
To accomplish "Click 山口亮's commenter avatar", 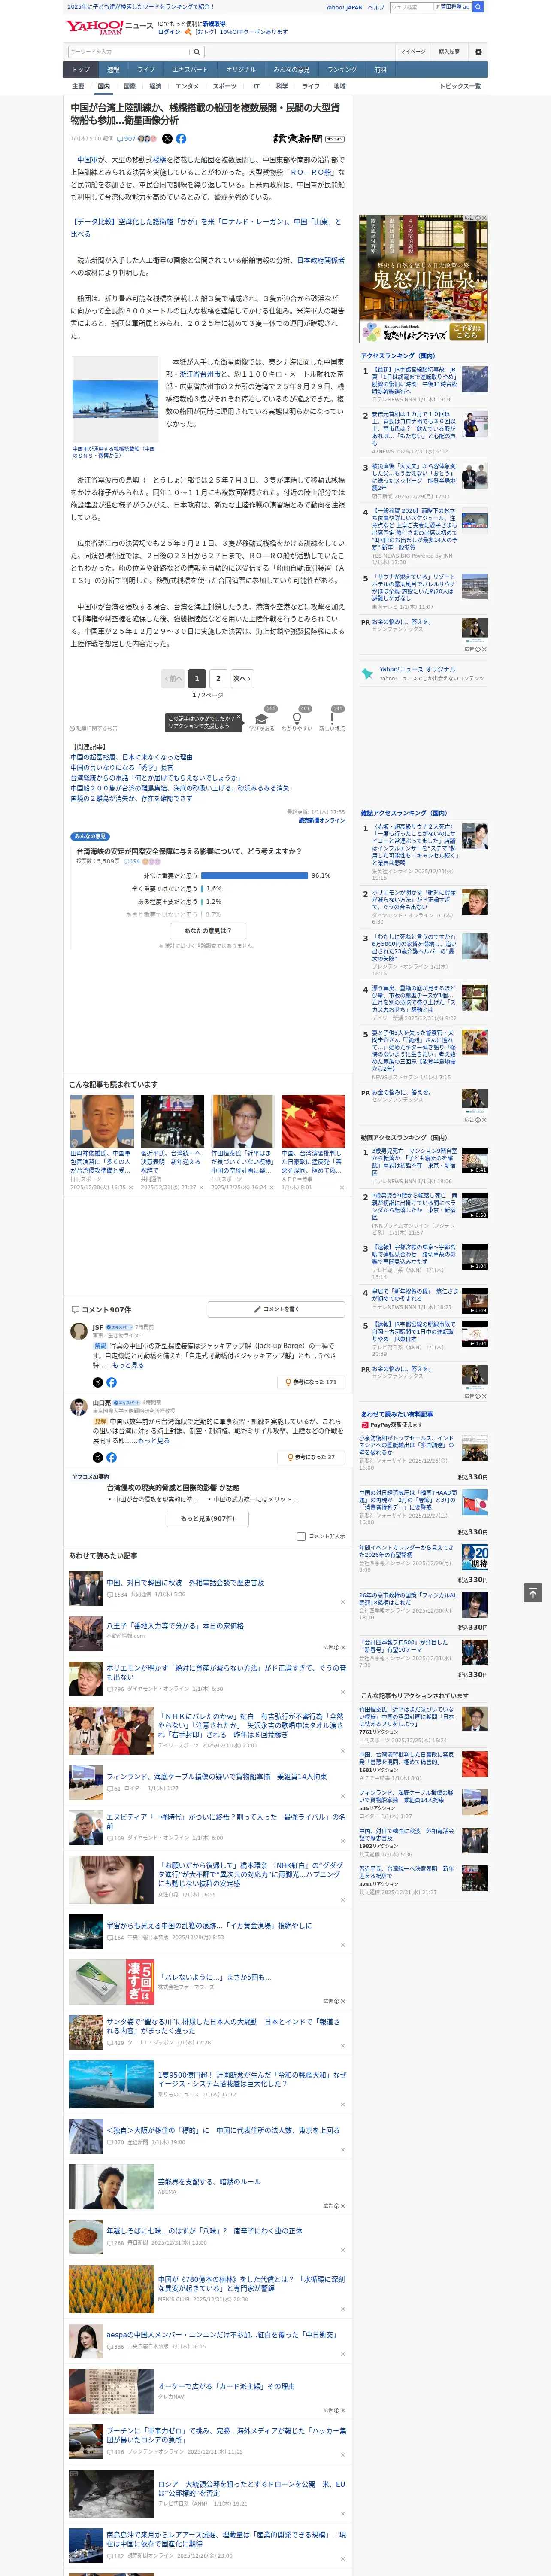I will point(78,1407).
